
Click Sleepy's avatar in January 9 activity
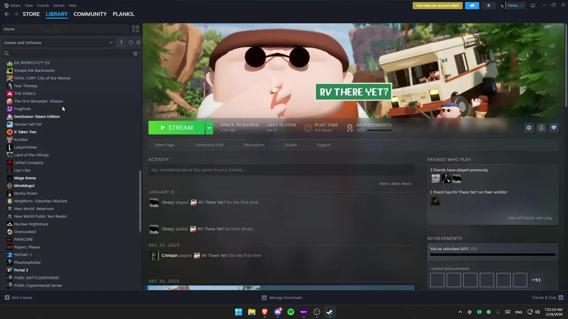pyautogui.click(x=154, y=202)
